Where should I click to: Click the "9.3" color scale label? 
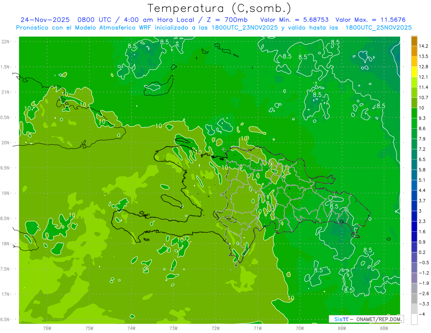(x=422, y=118)
